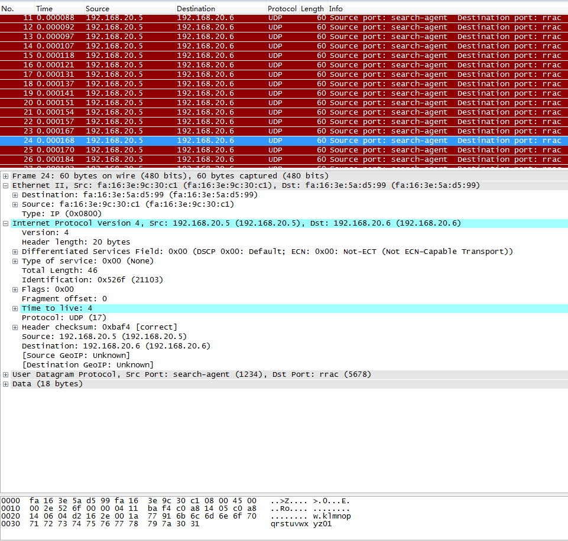The width and height of the screenshot is (568, 541).
Task: Select Identification: 0x526f field
Action: point(92,280)
